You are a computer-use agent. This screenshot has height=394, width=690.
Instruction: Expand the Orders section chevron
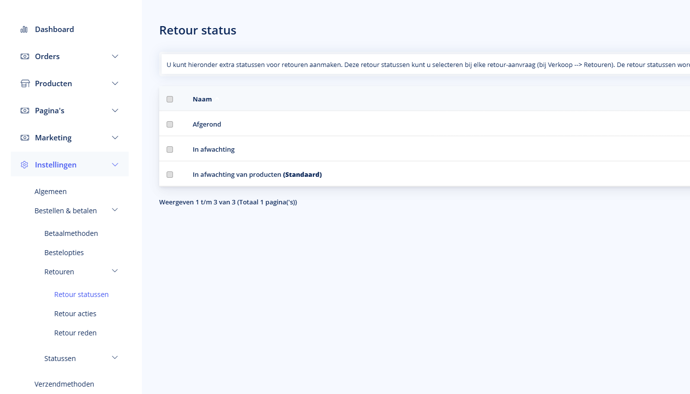[115, 56]
